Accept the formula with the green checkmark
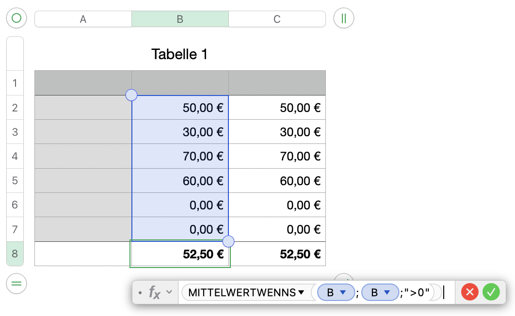 tap(491, 292)
